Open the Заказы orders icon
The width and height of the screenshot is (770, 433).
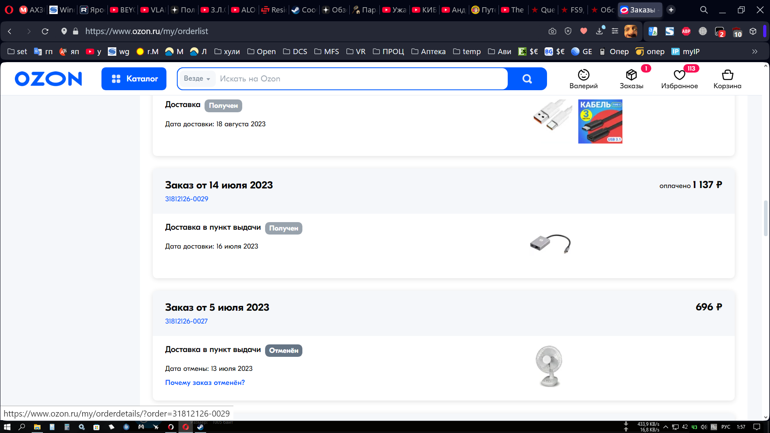tap(631, 79)
